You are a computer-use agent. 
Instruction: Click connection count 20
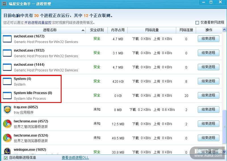coord(186,96)
